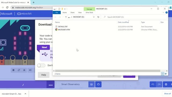172x97 pixels.
Task: Click the Search MICROBIT (D:) field
Action: (x=135, y=17)
